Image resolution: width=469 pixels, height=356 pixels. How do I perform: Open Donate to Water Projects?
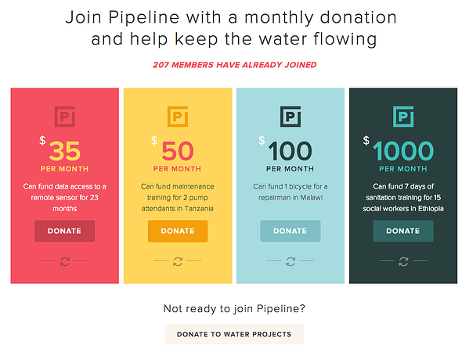tap(234, 334)
